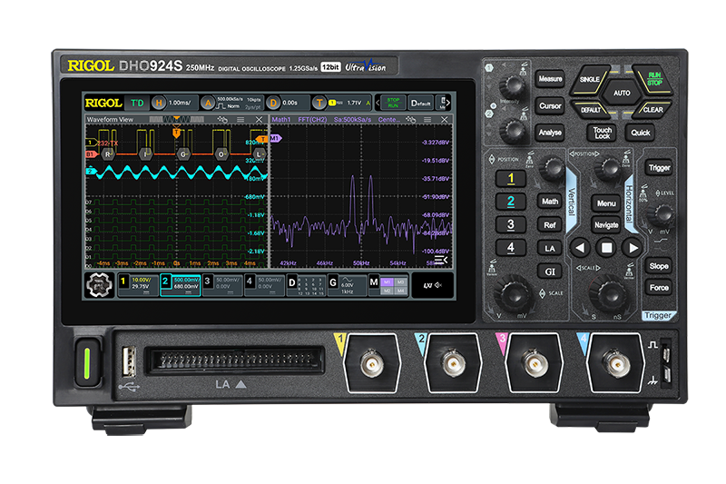Open the front-panel Menu button
The image size is (726, 484).
coord(606,203)
